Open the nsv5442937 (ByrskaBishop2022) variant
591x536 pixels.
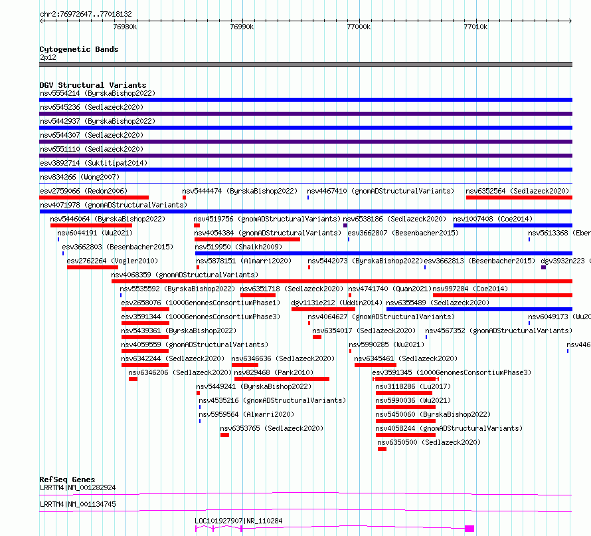pyautogui.click(x=98, y=121)
